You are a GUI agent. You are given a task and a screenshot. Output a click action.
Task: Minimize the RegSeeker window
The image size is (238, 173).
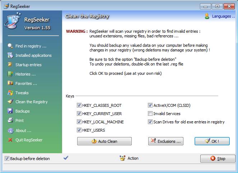205,6
